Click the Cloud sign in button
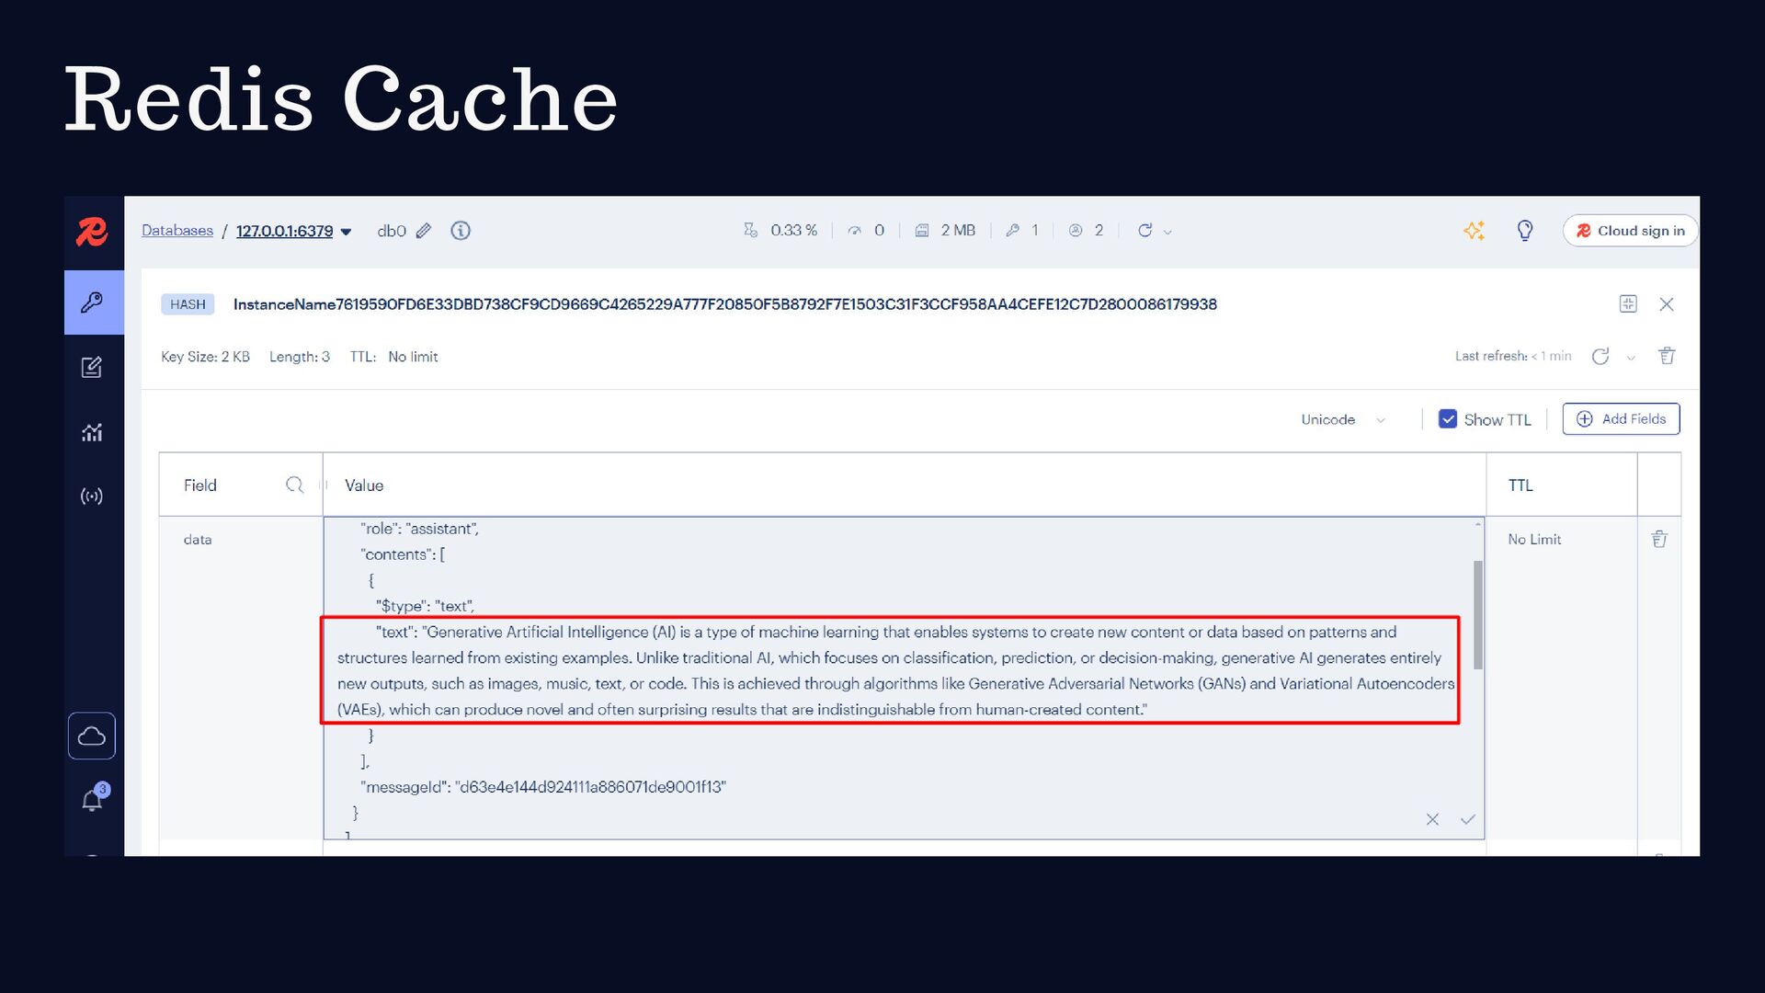Viewport: 1765px width, 993px height. click(1630, 231)
